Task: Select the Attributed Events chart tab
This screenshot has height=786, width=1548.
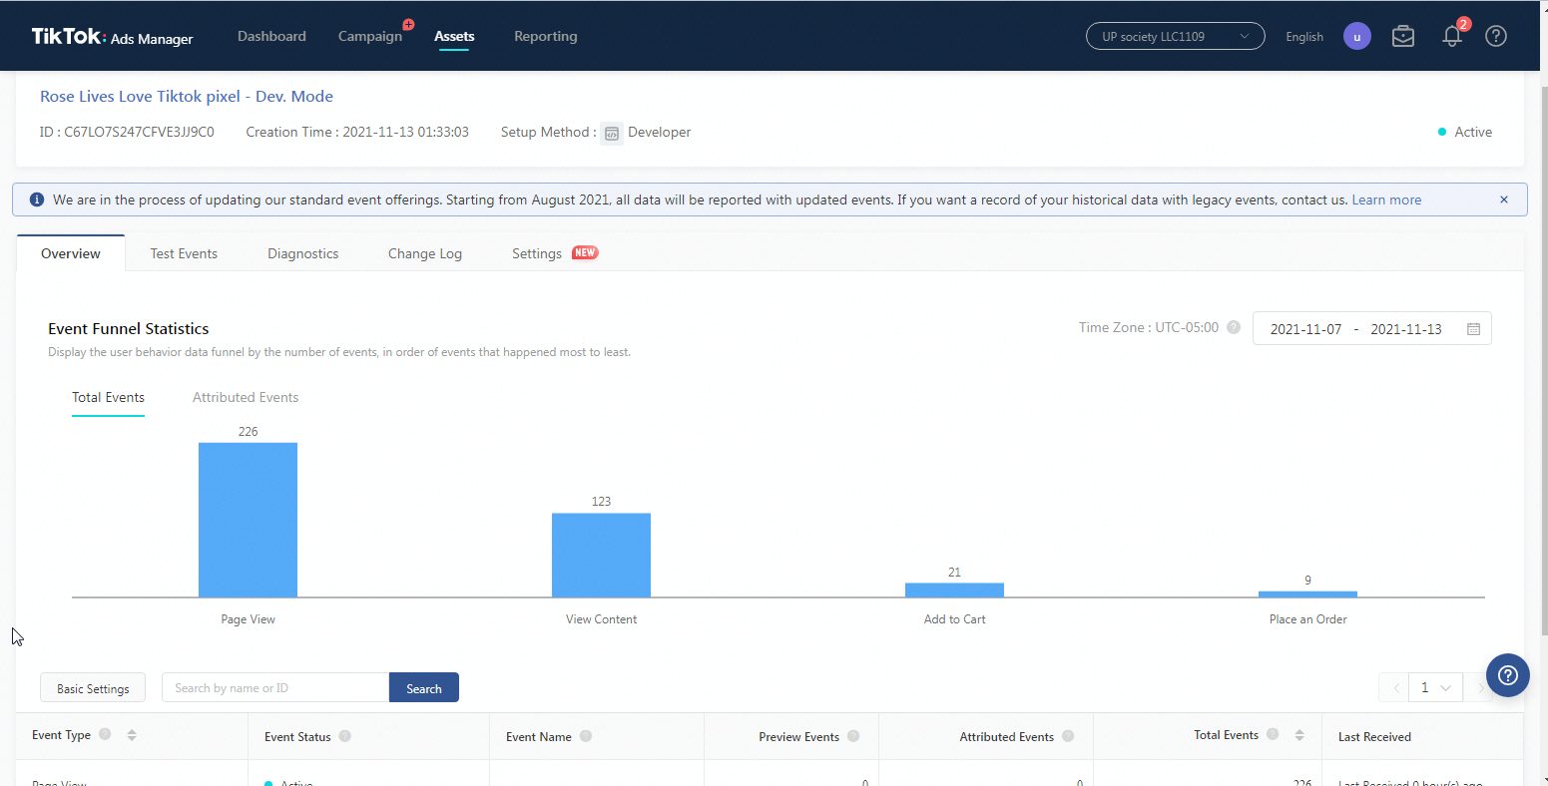Action: point(246,397)
